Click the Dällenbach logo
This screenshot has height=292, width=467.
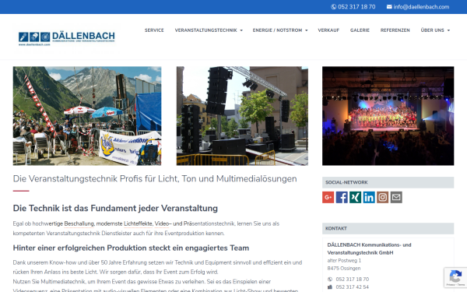pyautogui.click(x=67, y=39)
